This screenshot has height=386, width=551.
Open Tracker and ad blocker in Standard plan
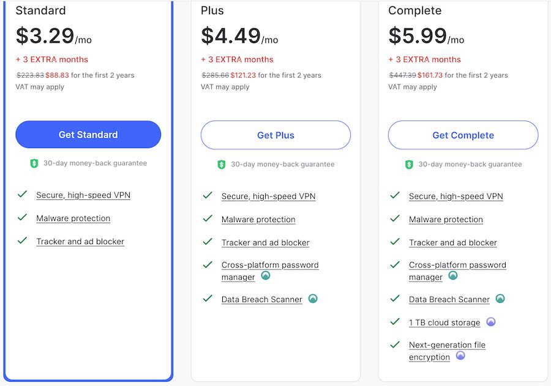click(80, 242)
